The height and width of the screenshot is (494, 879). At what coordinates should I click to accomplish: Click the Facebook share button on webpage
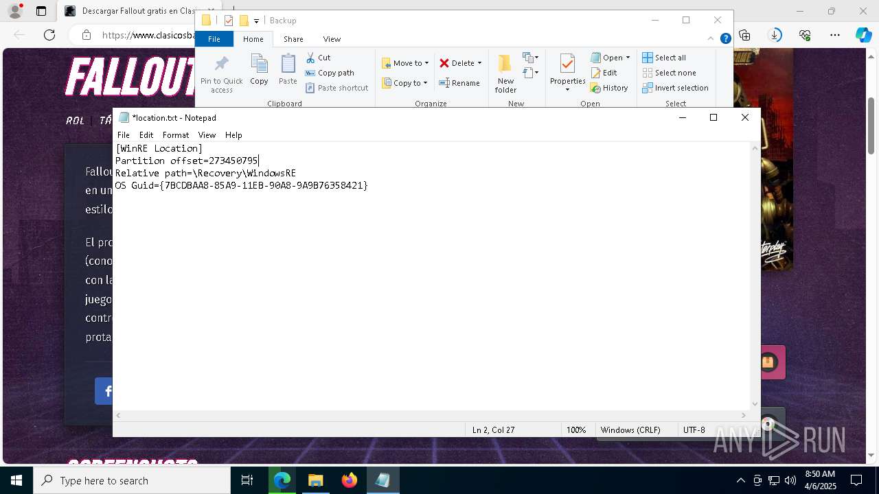104,391
